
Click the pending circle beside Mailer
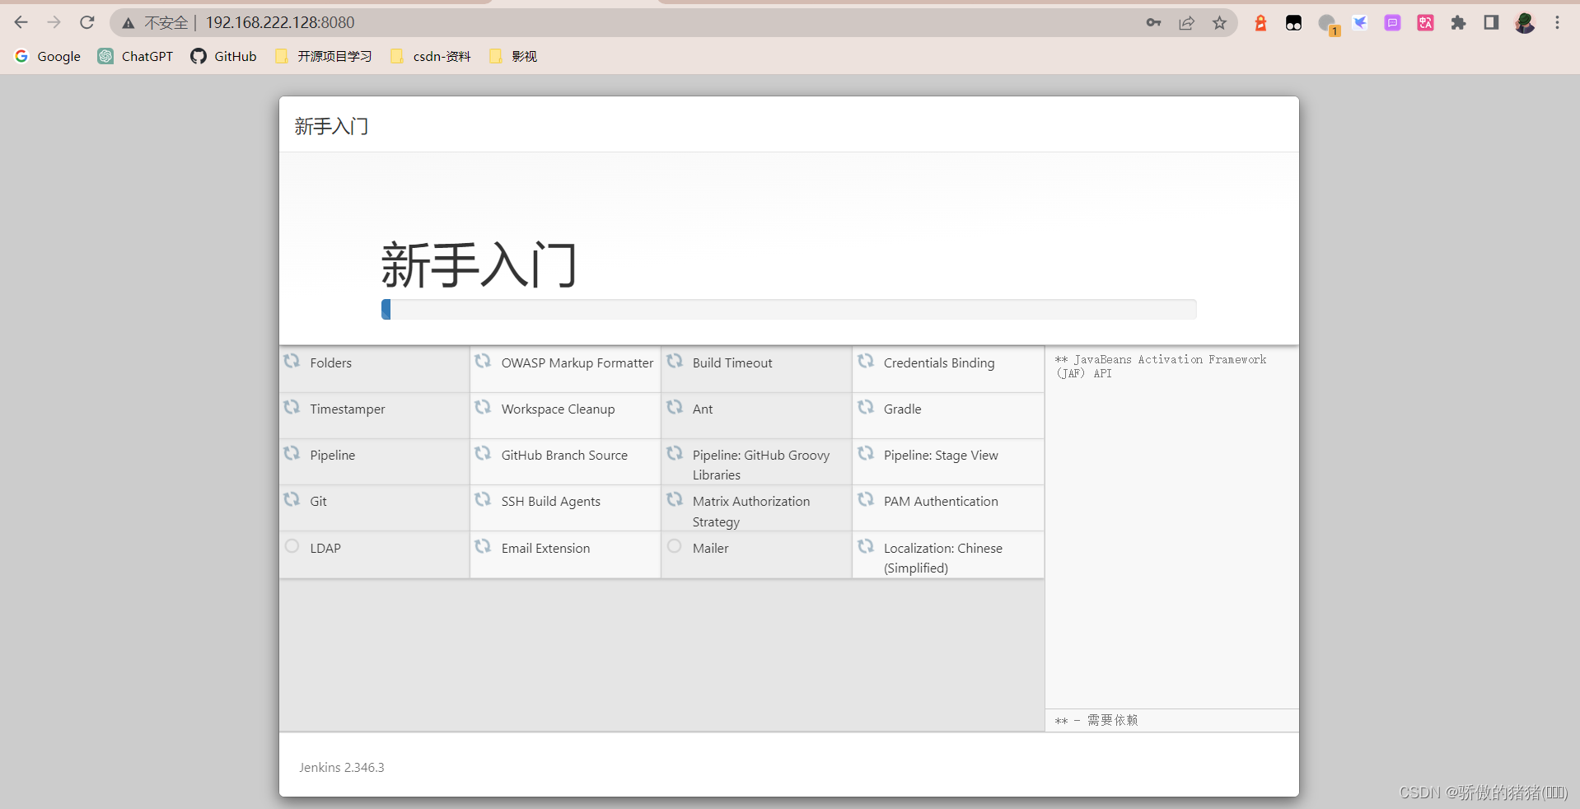pos(675,546)
